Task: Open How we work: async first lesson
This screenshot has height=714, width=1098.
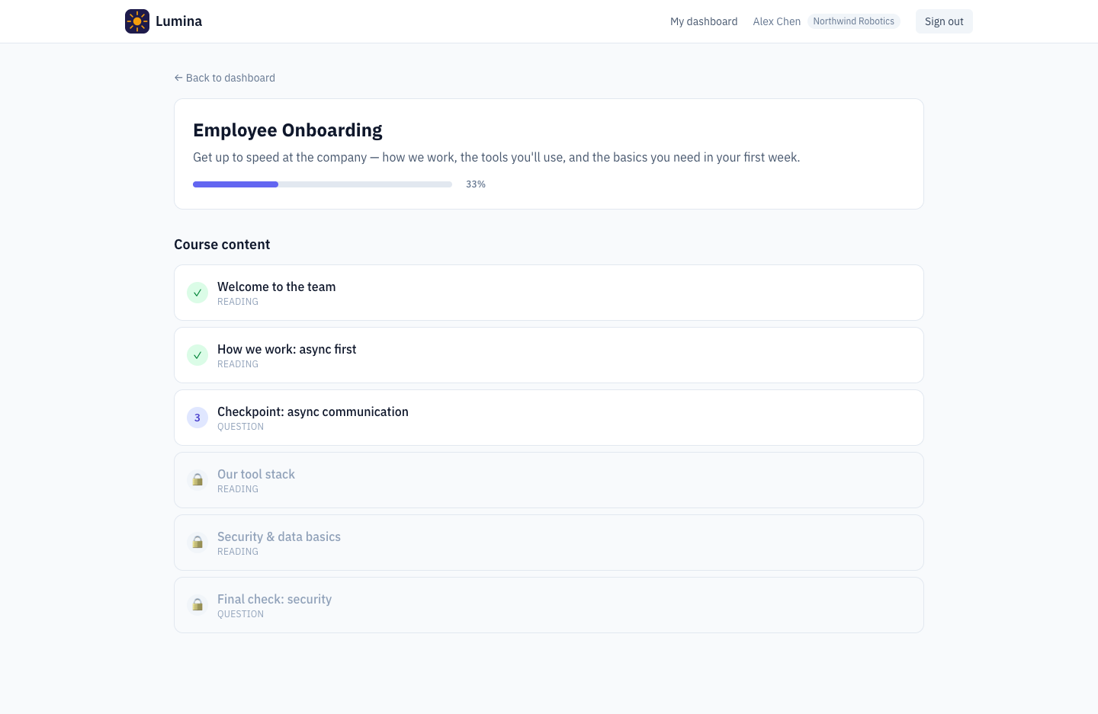Action: [x=549, y=355]
